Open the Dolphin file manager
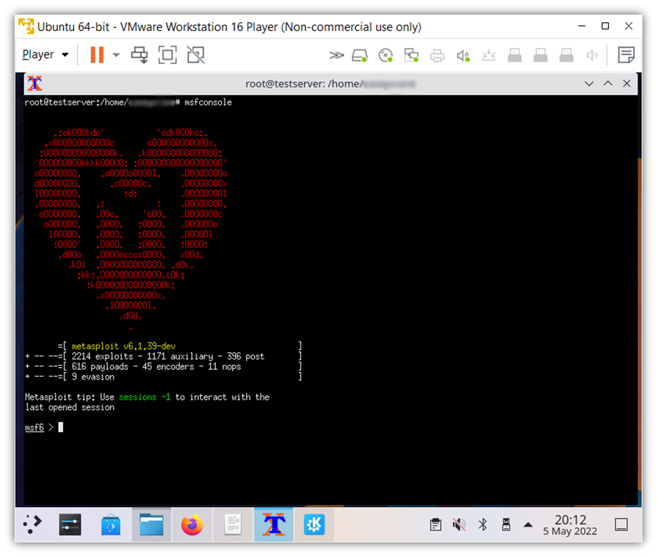Viewport: 657px width, 557px height. (151, 524)
